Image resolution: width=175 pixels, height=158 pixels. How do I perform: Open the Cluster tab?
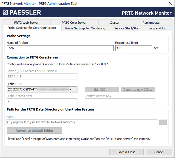click(115, 23)
